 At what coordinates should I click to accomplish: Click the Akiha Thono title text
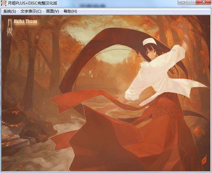tap(25, 21)
